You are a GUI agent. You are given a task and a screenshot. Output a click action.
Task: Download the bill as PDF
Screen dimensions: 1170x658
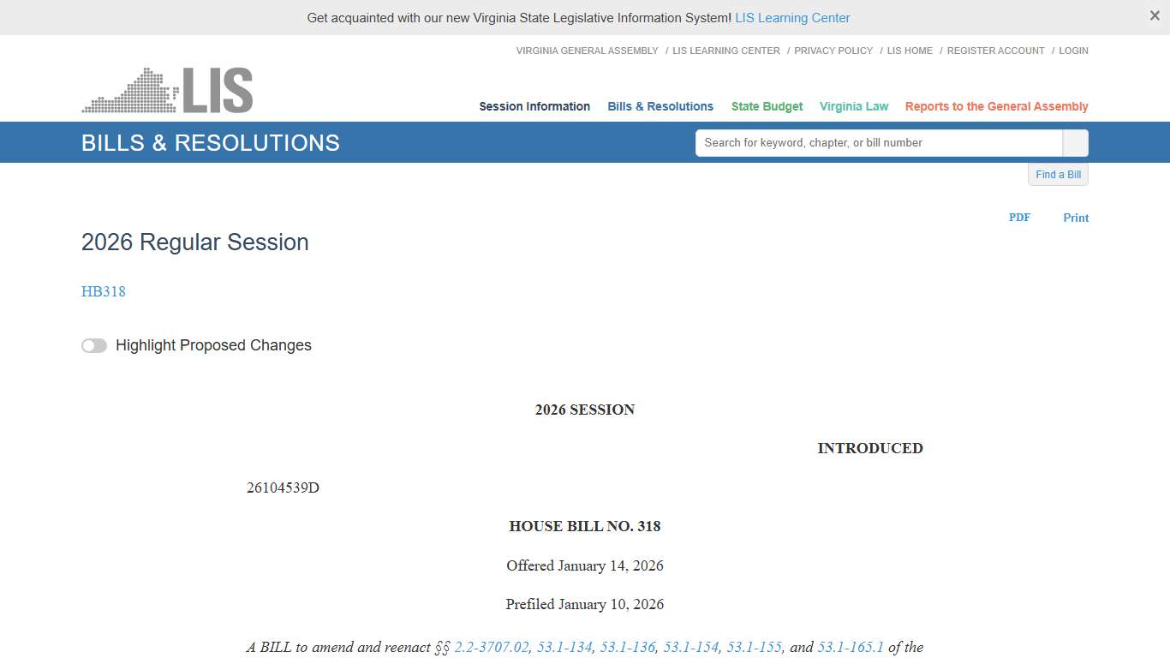[x=1019, y=218]
